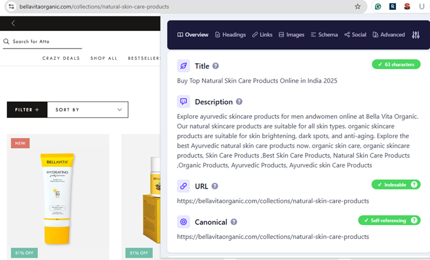This screenshot has width=430, height=260.
Task: Click the NEW label on sunscreen product
Action: (x=20, y=143)
